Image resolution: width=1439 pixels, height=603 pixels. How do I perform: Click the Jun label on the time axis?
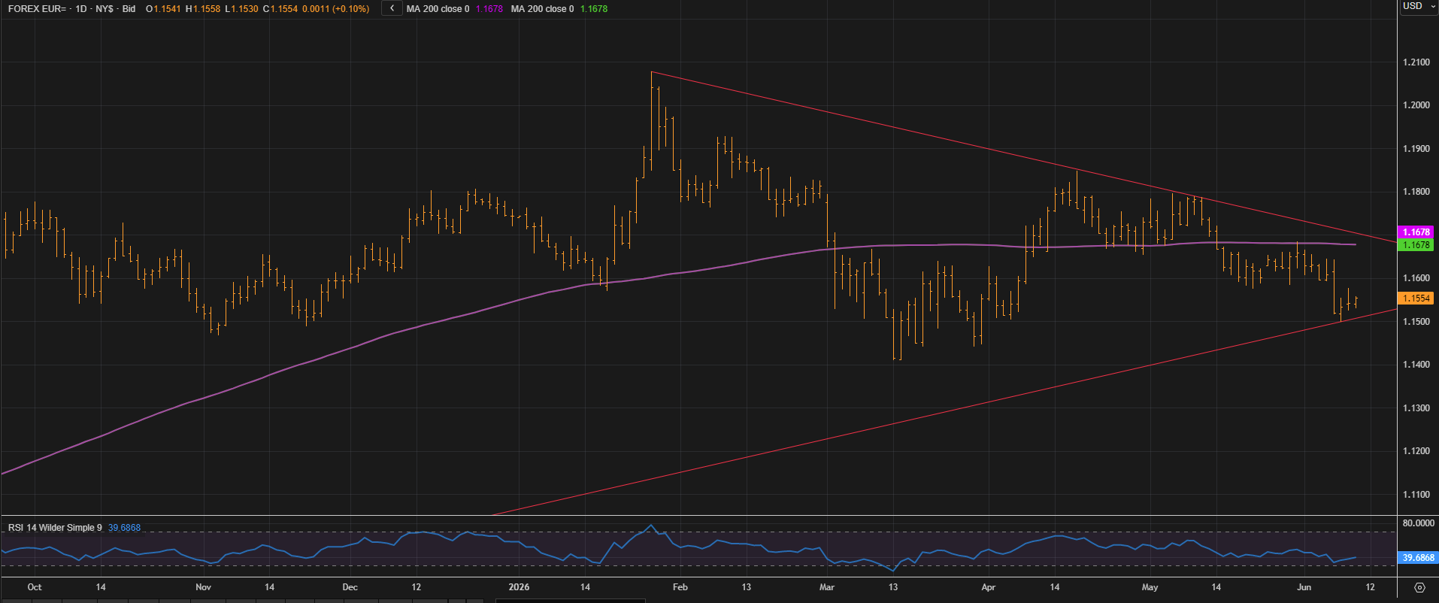(1304, 587)
